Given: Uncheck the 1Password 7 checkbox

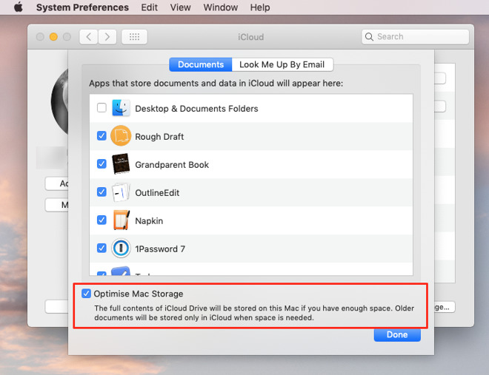Looking at the screenshot, I should pos(102,248).
